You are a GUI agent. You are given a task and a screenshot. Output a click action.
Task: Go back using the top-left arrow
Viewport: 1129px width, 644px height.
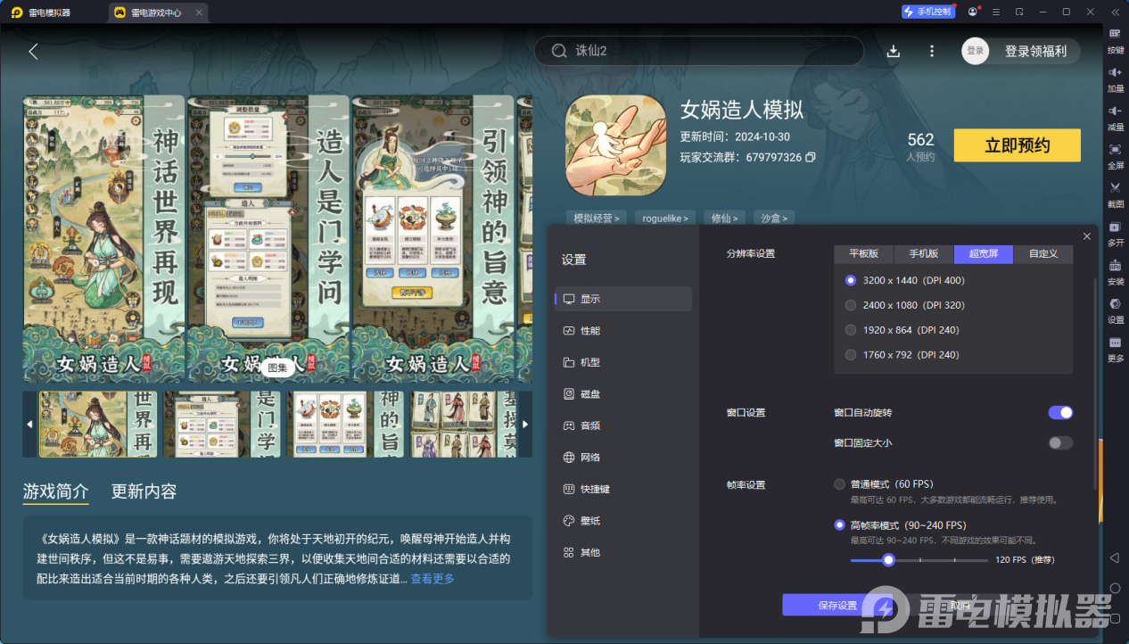(33, 51)
